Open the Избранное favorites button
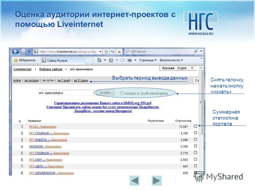This screenshot has width=255, height=191. [x=25, y=60]
